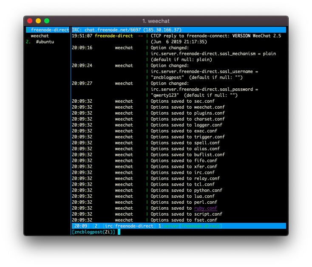Viewport: 312px width, 267px height.
Task: Click the sasl_password option changed line
Action: point(204,90)
